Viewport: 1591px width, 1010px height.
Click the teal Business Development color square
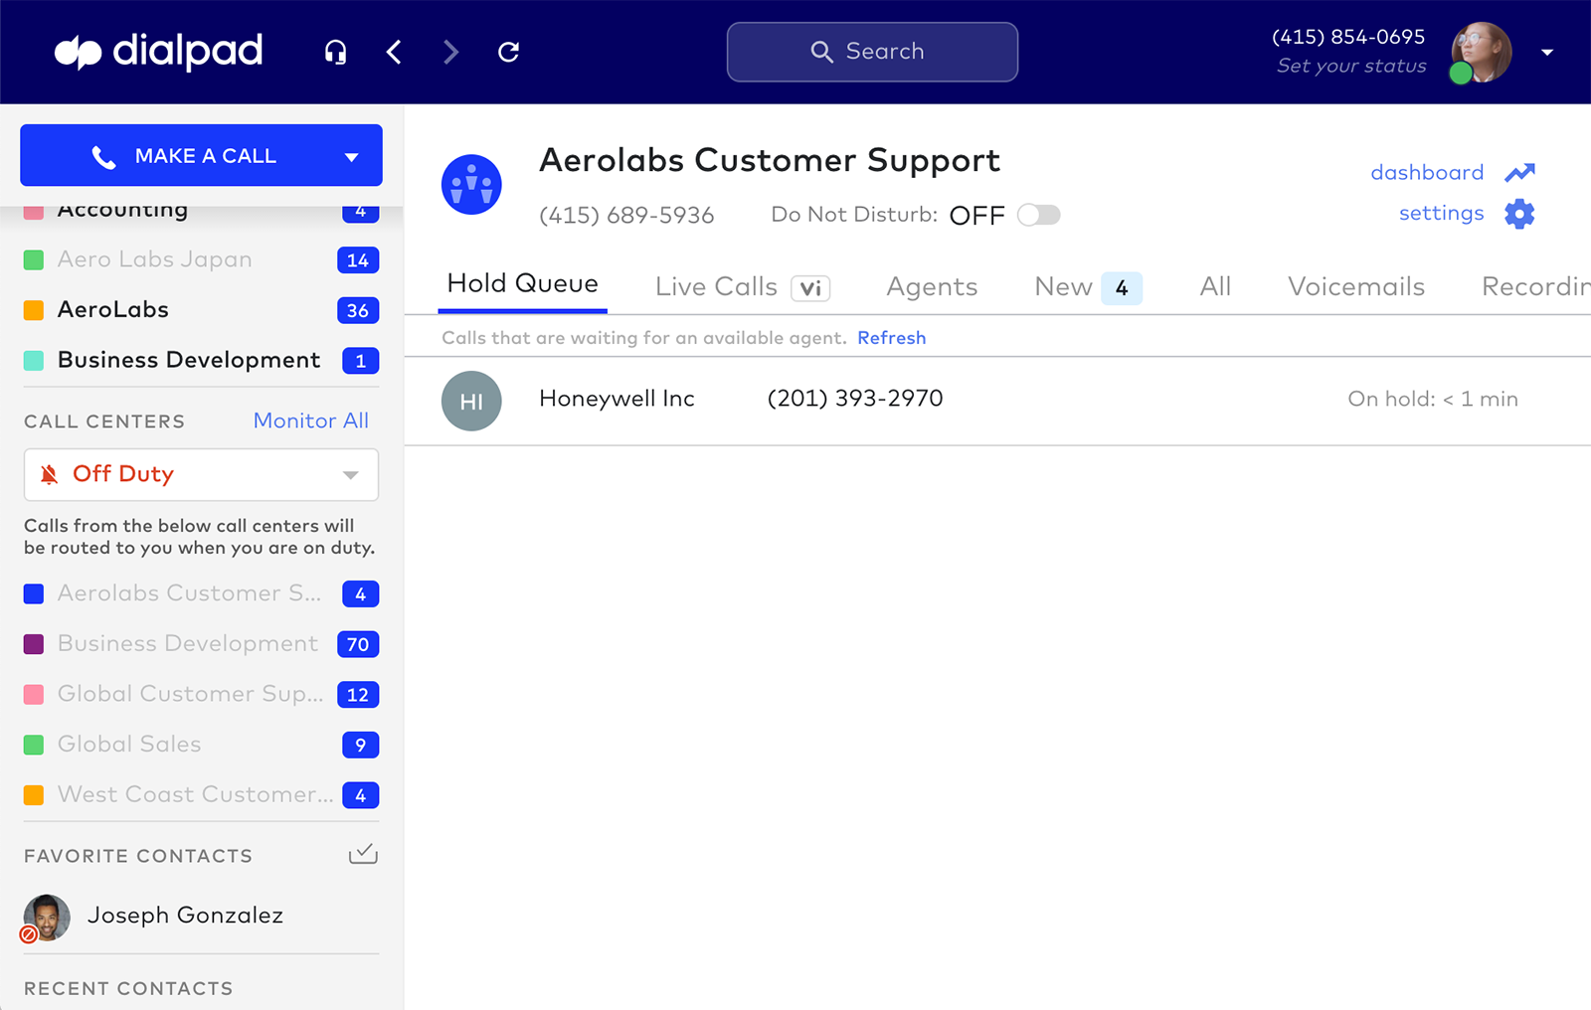pos(34,361)
